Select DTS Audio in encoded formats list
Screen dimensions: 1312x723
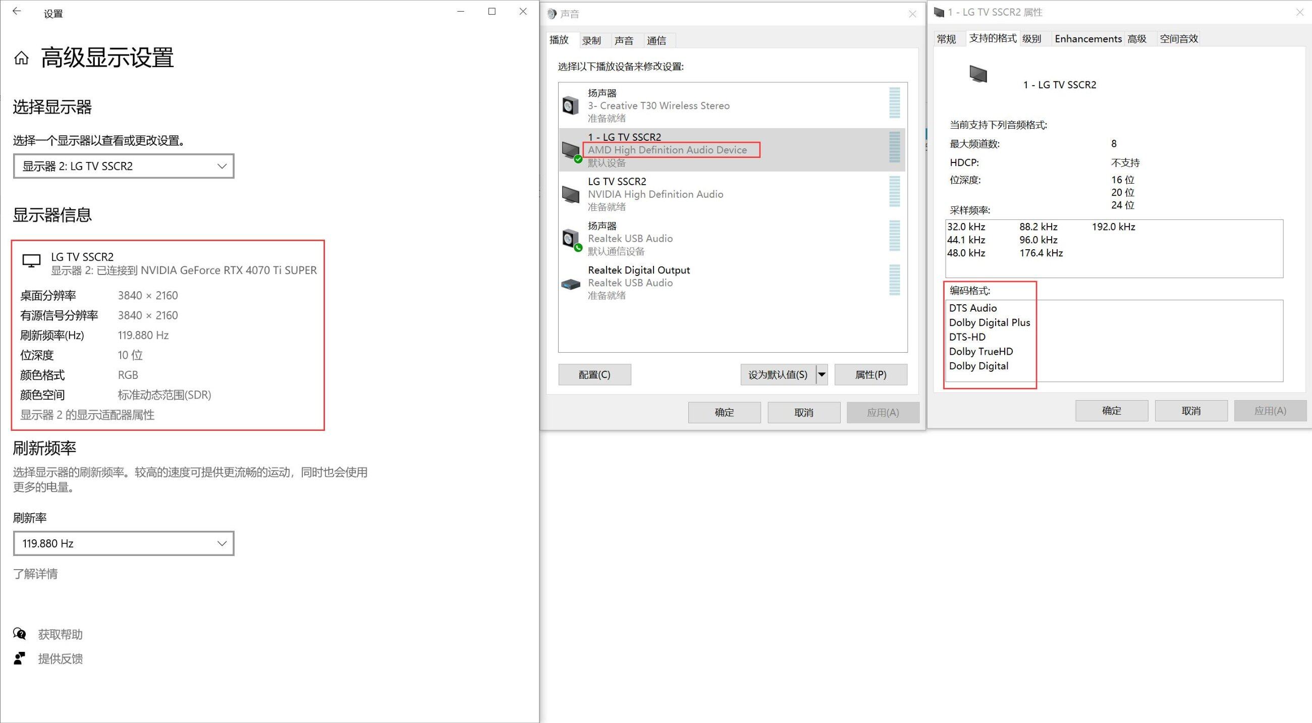click(973, 308)
